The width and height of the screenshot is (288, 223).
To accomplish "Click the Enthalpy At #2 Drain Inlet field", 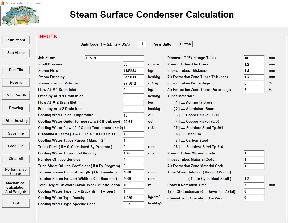I will [133, 109].
